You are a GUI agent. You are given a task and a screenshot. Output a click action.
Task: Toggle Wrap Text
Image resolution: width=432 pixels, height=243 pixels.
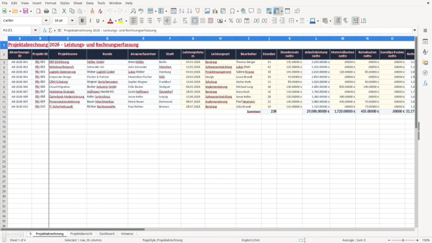185,21
